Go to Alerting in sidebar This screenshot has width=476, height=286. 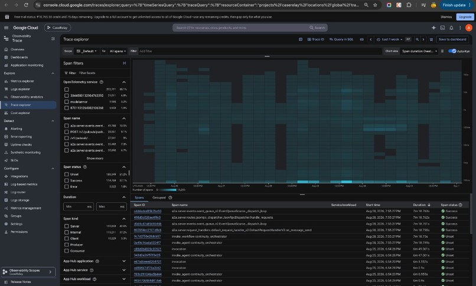[16, 129]
